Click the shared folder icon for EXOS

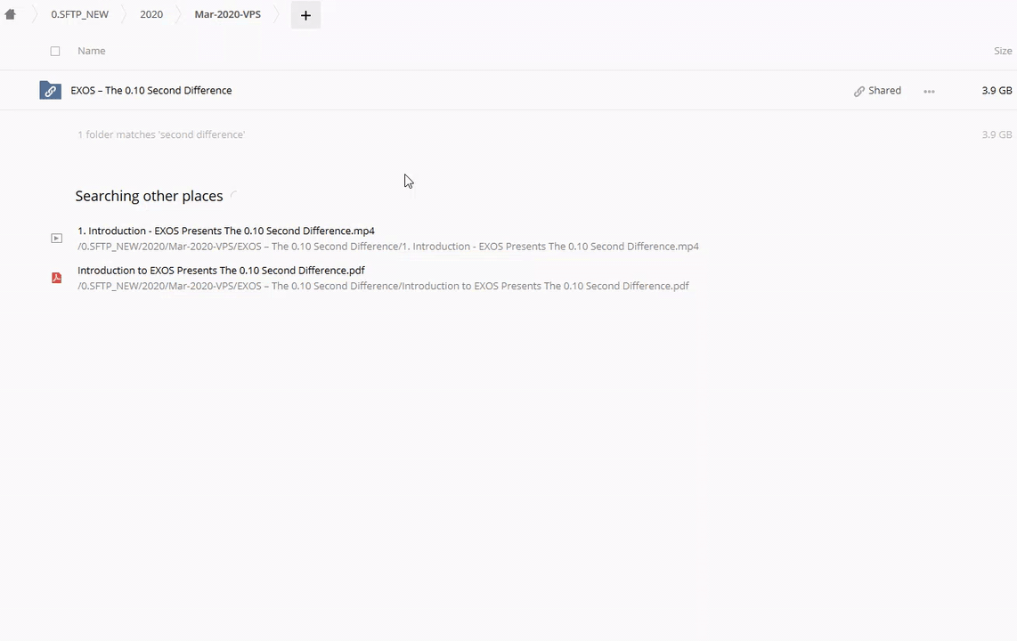pyautogui.click(x=50, y=91)
